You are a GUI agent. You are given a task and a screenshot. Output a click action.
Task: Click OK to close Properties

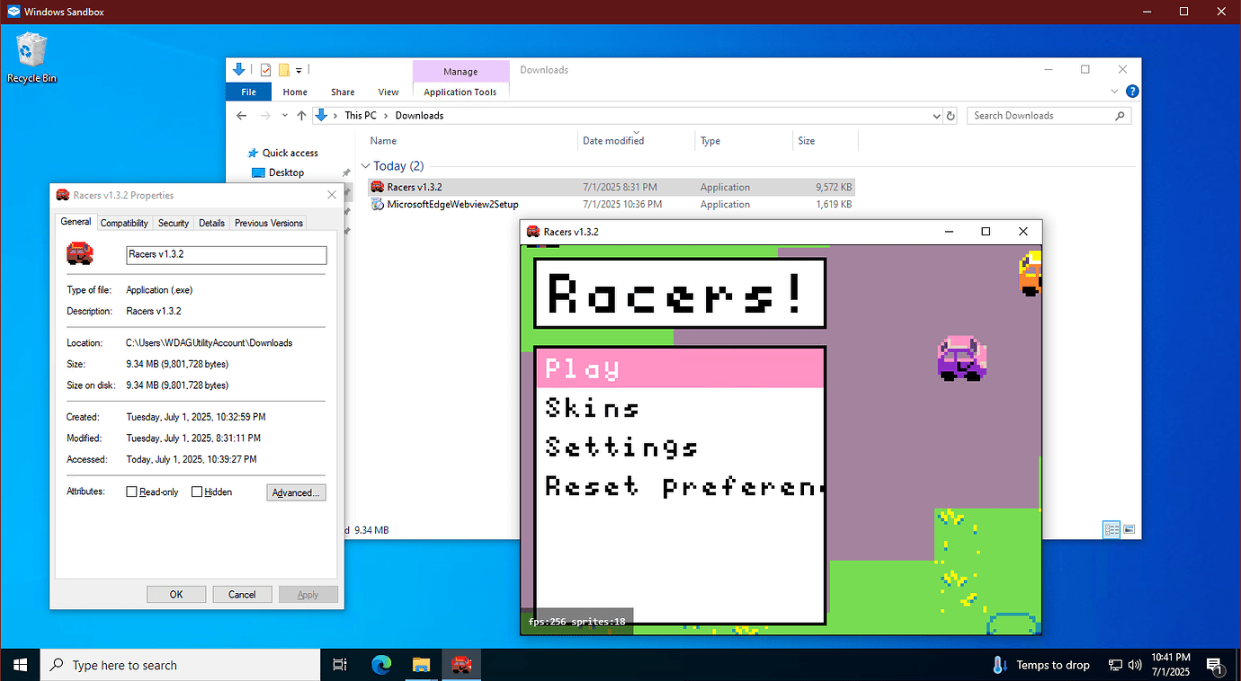tap(176, 594)
